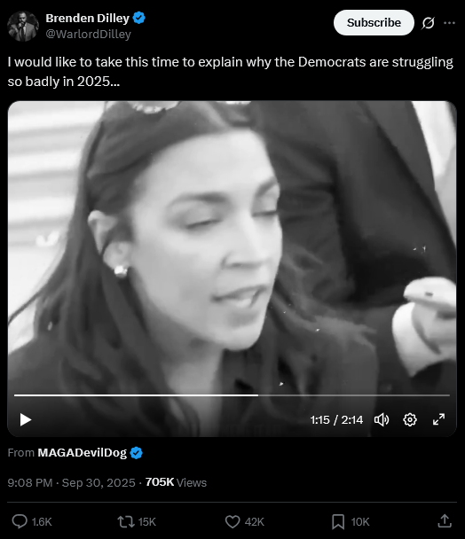The image size is (465, 539).
Task: Open the Grok slashed-circle icon
Action: [428, 23]
